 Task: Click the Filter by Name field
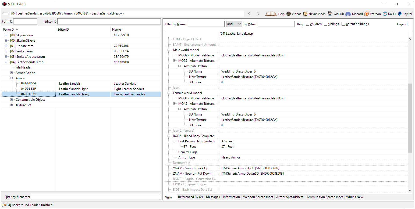click(x=206, y=24)
